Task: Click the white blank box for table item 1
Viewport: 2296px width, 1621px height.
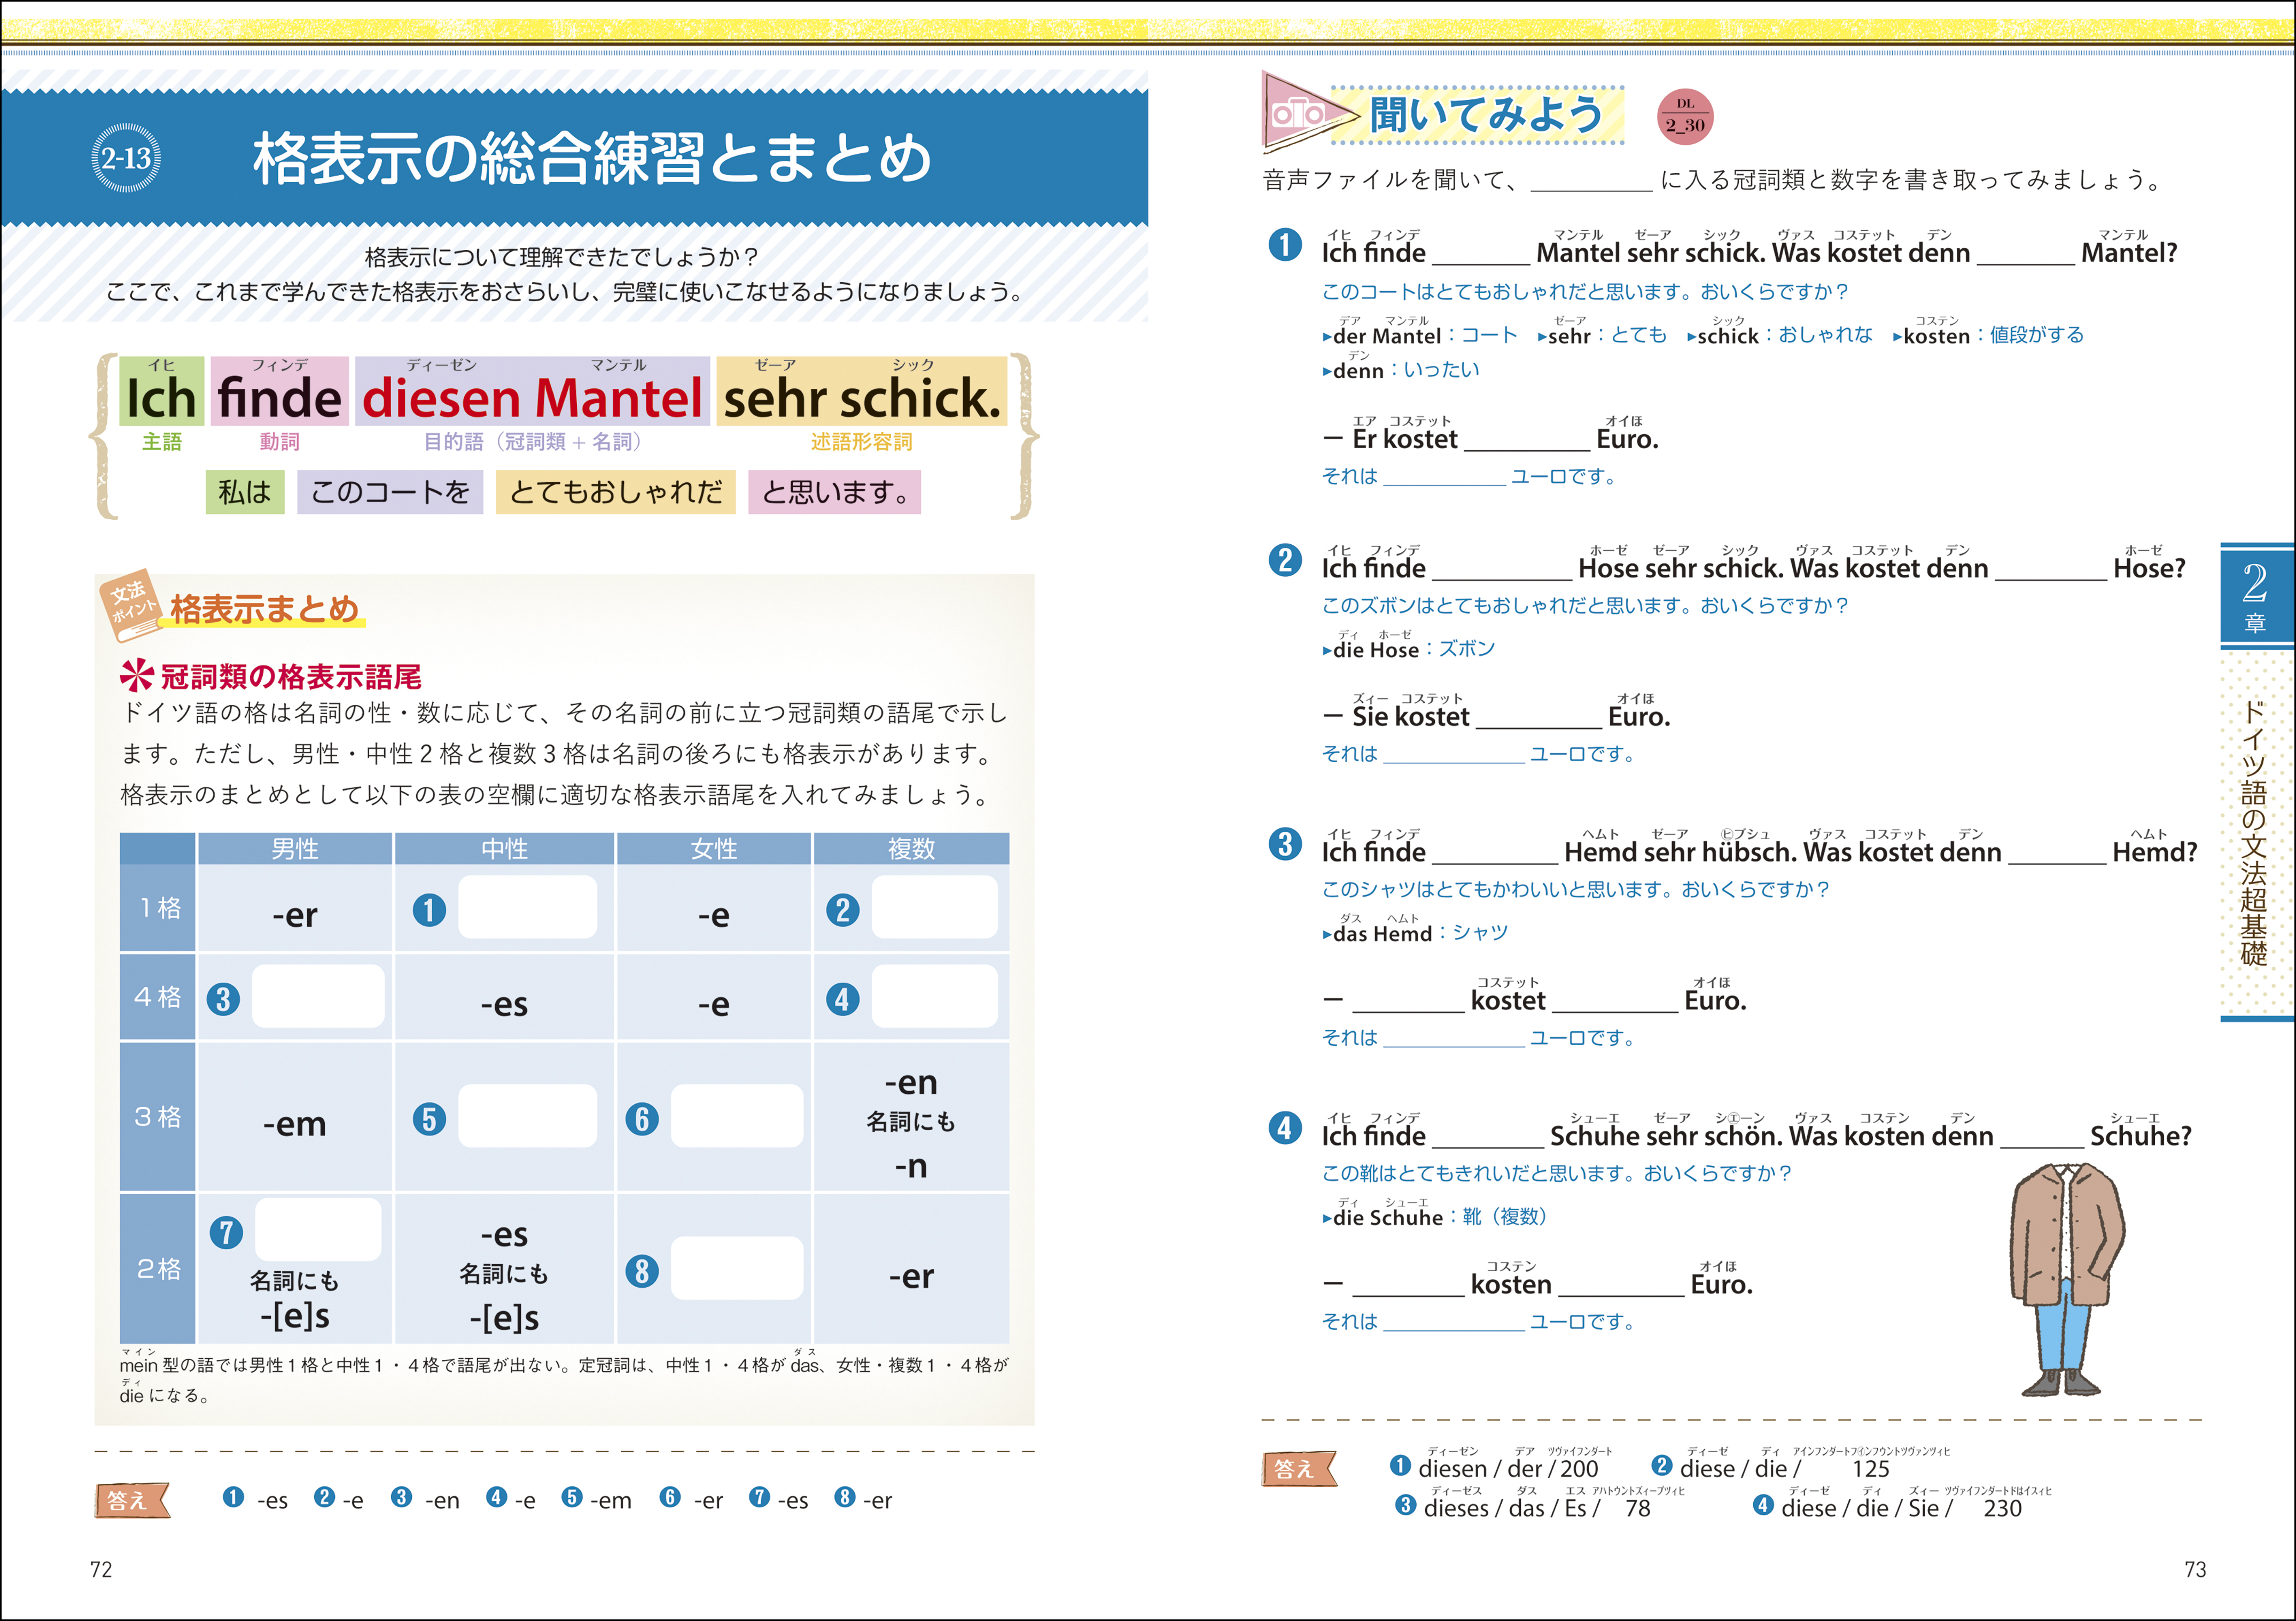Action: point(527,906)
